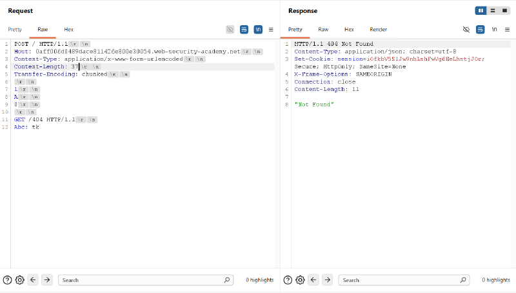Toggle show \n non-printable characters in Request
Viewport: 516px width, 293px height.
pos(258,30)
